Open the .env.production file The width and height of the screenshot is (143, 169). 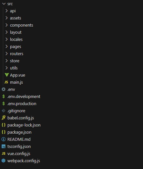pyautogui.click(x=22, y=103)
